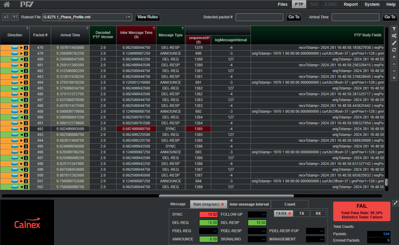Viewport: 399px width, 245px height.
Task: Jump to the previous errored packet
Action: click(6, 17)
